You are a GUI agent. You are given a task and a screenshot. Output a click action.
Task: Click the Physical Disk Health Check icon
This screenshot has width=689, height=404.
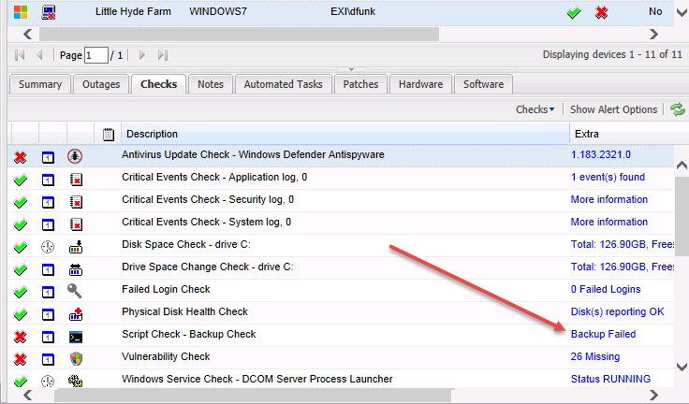[x=76, y=312]
